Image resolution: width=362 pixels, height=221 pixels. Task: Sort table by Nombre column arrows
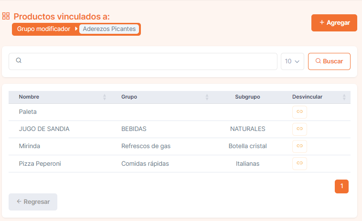tap(105, 97)
